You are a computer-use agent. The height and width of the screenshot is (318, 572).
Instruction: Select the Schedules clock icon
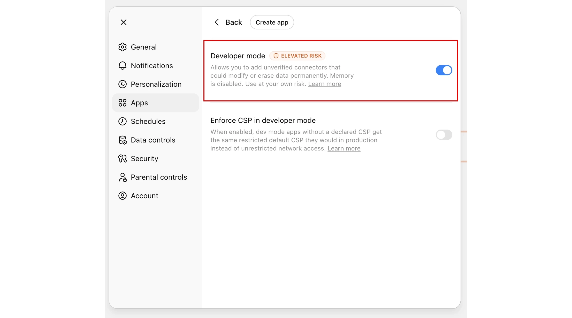[123, 121]
